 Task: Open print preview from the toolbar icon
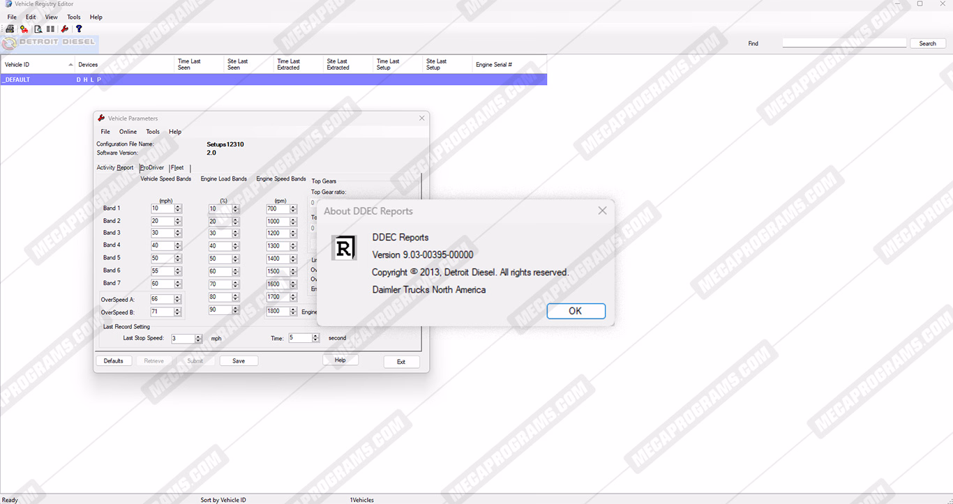(x=38, y=29)
